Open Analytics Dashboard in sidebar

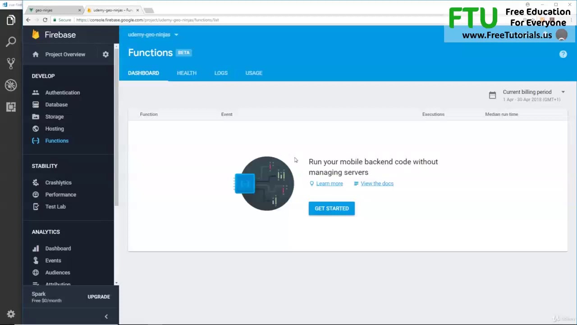click(x=58, y=249)
